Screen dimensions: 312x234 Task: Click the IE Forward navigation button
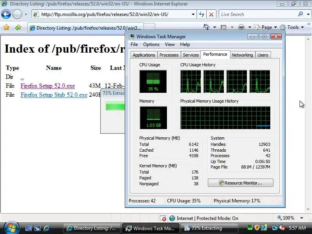(x=17, y=14)
